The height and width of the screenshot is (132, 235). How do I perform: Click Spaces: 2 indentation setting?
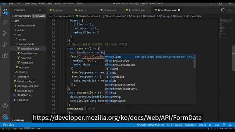pos(190,125)
